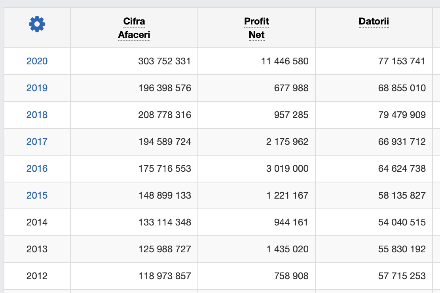
Task: Go to the 2016 year link
Action: click(37, 169)
